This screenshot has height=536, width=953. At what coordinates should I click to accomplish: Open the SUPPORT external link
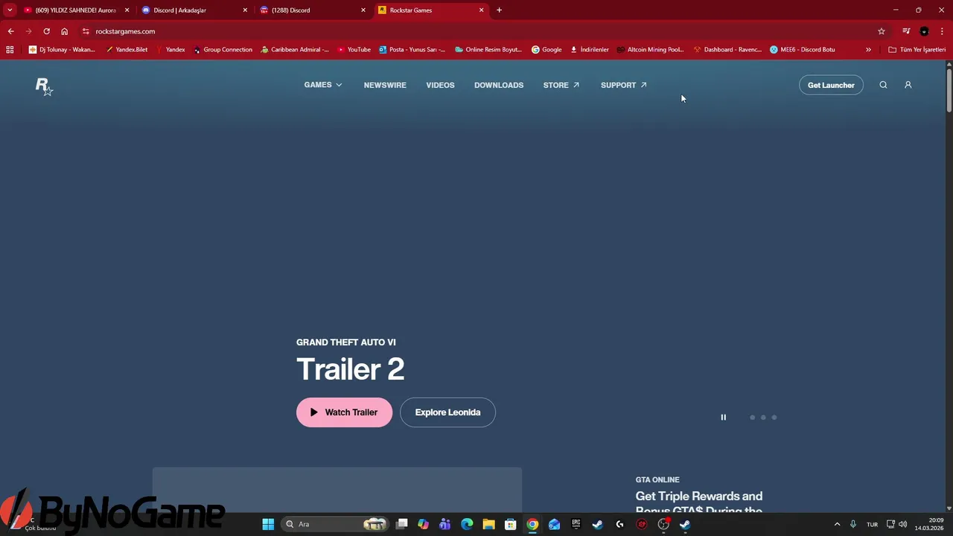point(624,85)
